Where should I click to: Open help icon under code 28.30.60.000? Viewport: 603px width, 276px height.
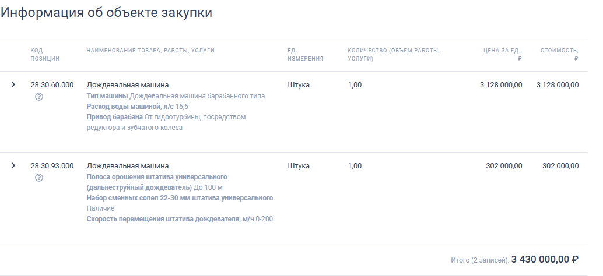coord(39,97)
